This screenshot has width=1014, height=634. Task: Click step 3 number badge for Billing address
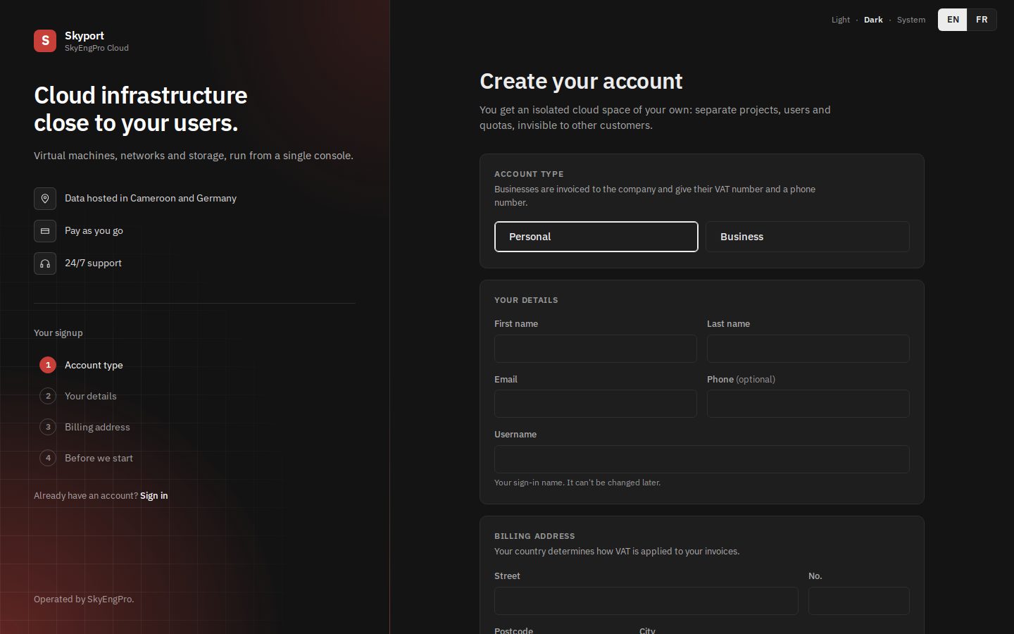[x=48, y=427]
